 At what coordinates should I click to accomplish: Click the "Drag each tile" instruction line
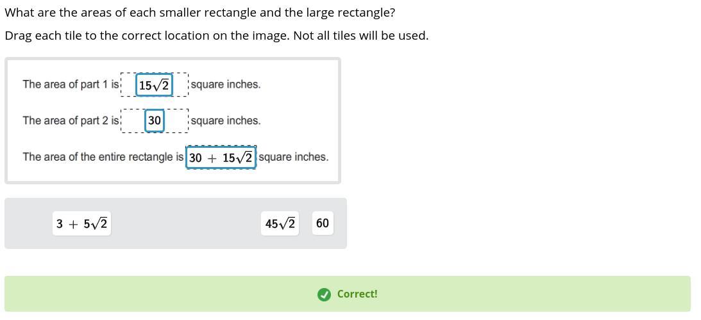(x=216, y=36)
